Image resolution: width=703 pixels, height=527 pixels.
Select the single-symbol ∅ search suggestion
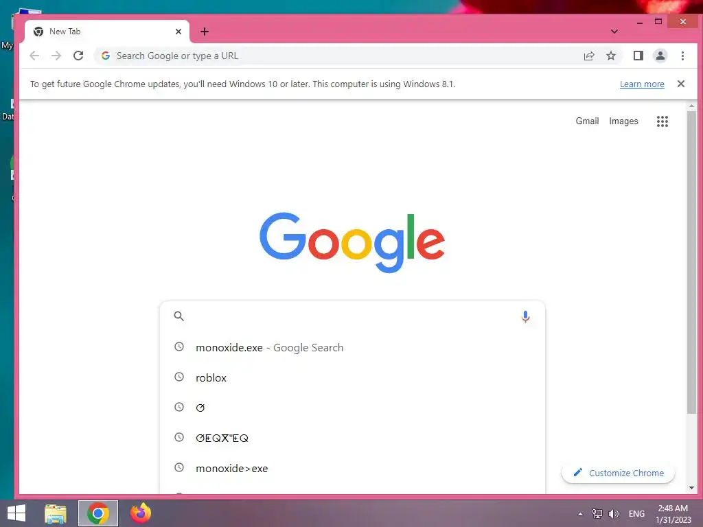352,408
